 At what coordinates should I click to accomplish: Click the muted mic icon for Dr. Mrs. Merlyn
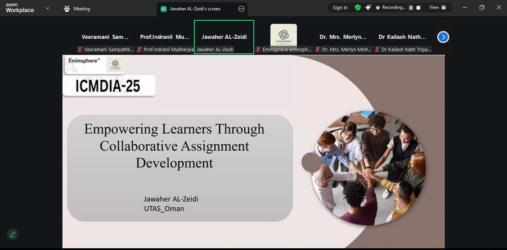pos(318,49)
